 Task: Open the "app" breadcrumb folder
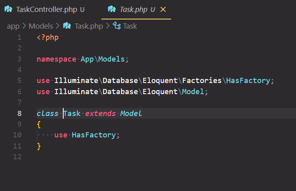[x=13, y=26]
